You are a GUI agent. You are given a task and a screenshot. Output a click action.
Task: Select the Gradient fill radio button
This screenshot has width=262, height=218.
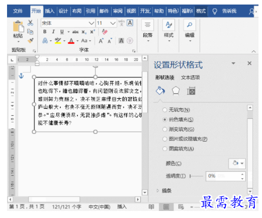coord(165,129)
